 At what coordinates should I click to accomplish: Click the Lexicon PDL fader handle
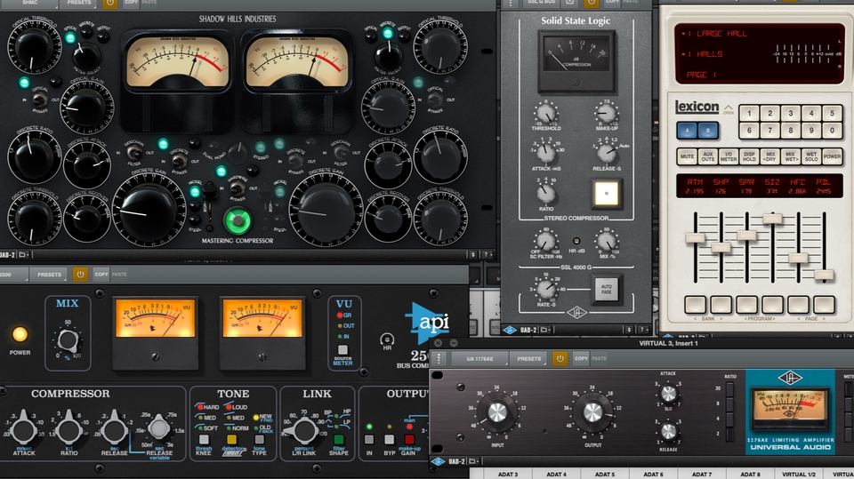[824, 275]
